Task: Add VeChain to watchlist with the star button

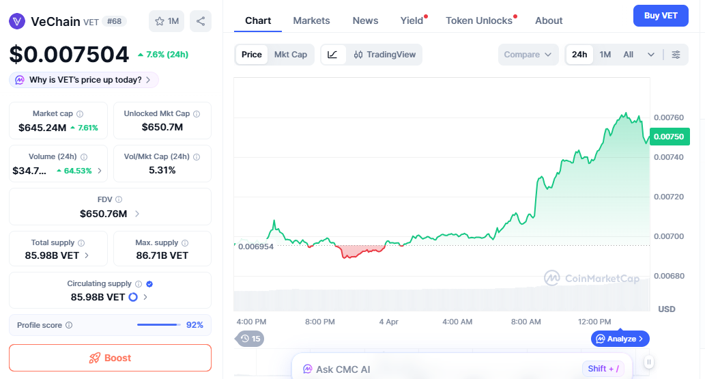Action: point(167,21)
